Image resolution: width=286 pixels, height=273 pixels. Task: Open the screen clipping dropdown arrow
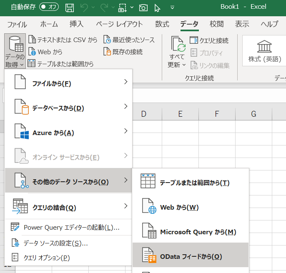(x=132, y=8)
